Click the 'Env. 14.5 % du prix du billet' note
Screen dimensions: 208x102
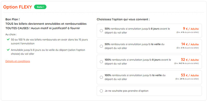pyautogui.click(x=186, y=63)
